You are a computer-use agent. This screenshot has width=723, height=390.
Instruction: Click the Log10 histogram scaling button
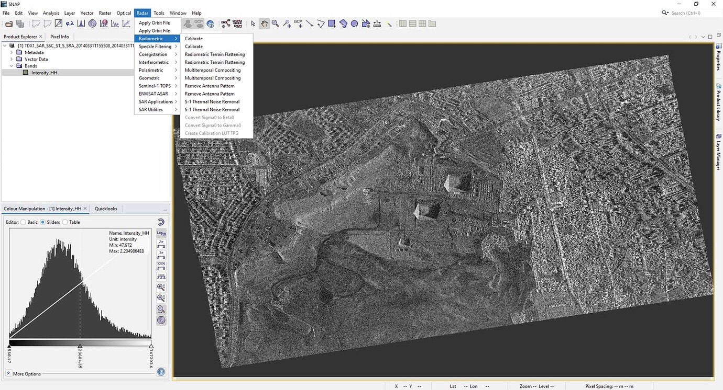pos(161,233)
